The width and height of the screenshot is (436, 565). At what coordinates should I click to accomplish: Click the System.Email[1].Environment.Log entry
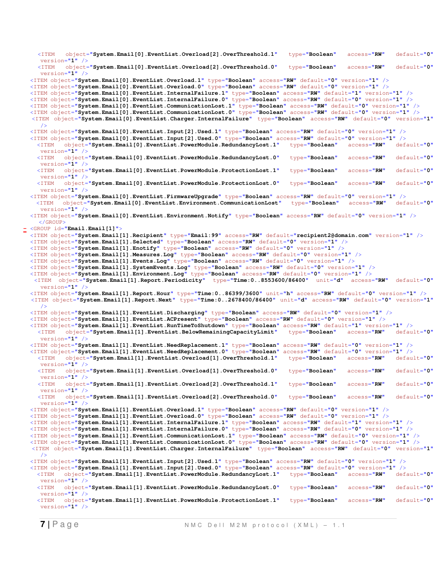131,274
